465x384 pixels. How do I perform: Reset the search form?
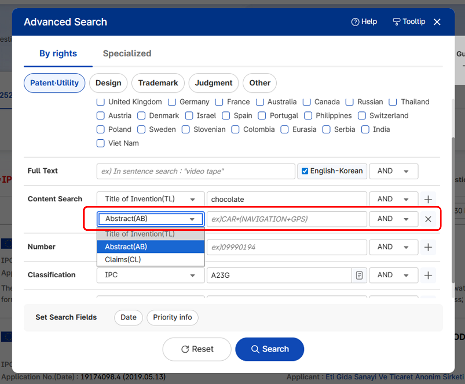pyautogui.click(x=197, y=349)
